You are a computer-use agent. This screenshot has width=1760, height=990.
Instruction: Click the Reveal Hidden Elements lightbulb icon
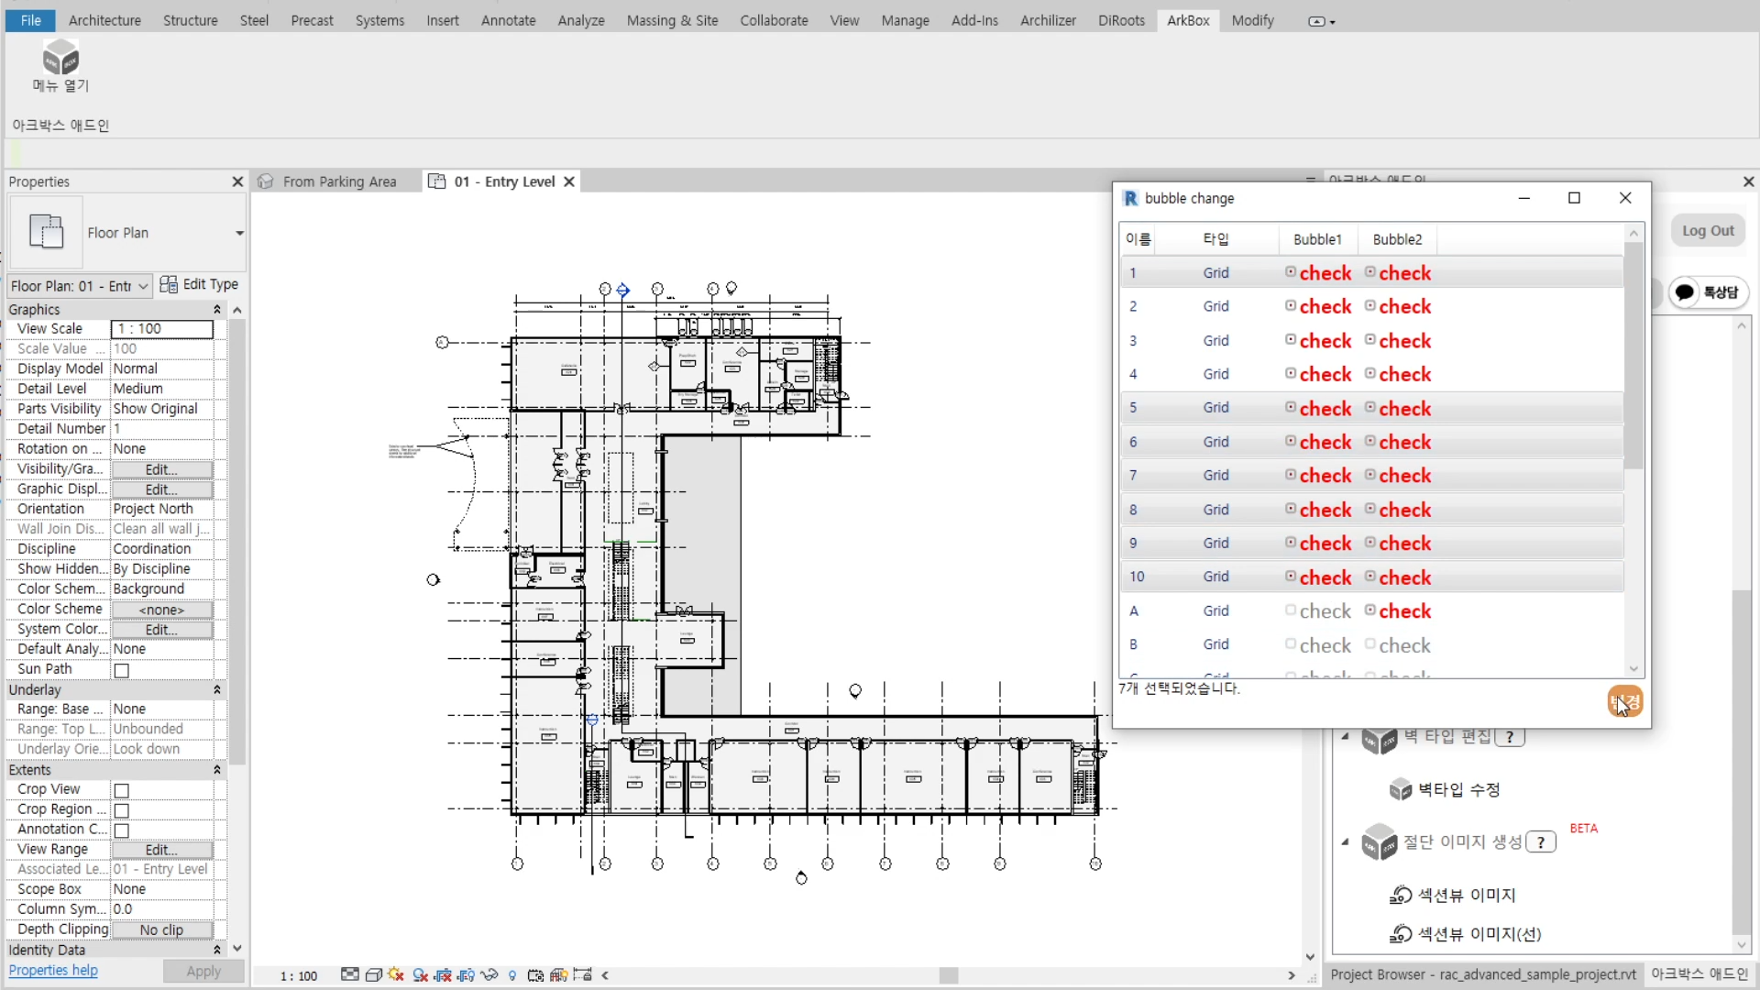click(512, 975)
